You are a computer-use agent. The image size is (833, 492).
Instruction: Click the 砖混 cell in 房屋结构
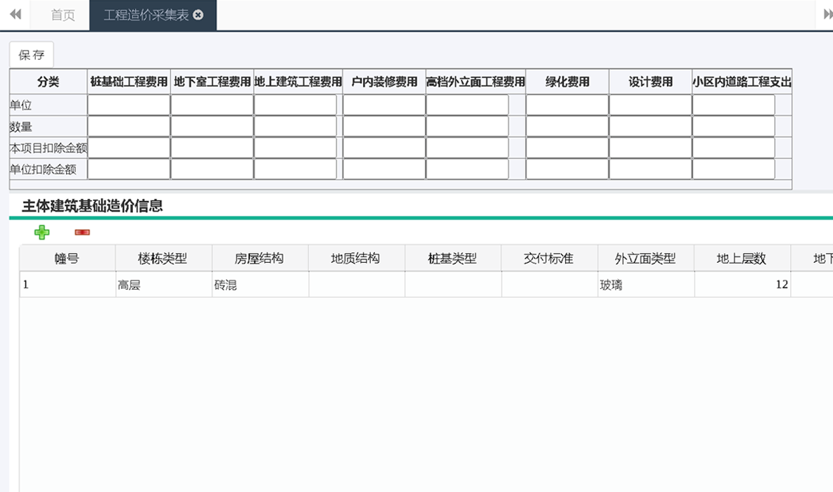point(260,285)
